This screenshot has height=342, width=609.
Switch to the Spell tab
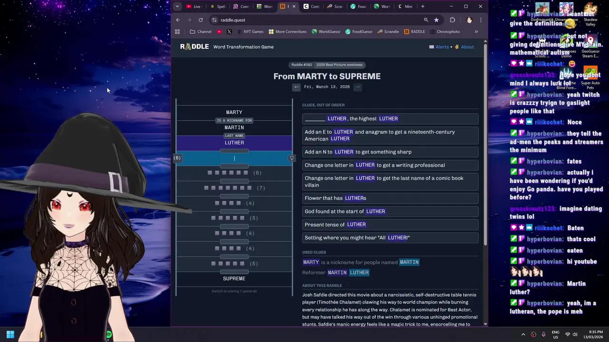point(217,7)
